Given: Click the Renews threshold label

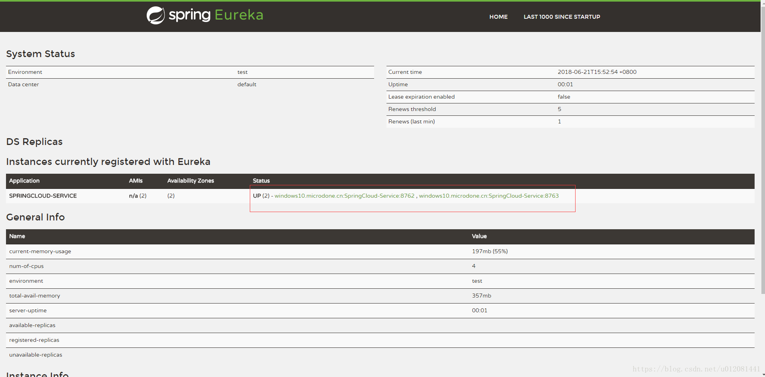Looking at the screenshot, I should pyautogui.click(x=412, y=109).
